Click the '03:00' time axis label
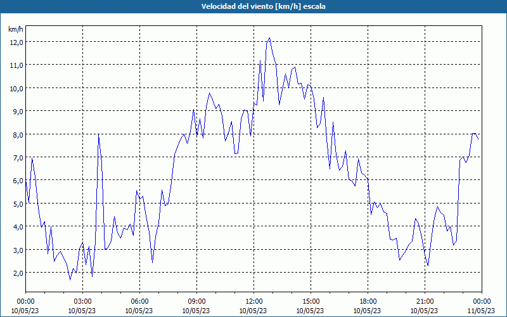 click(x=82, y=302)
